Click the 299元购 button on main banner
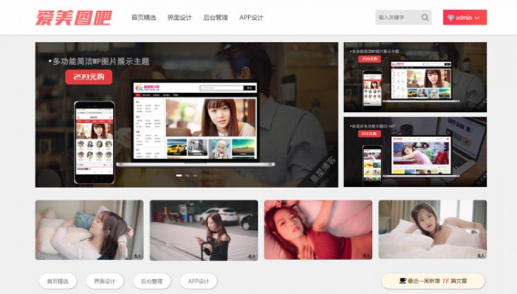 pyautogui.click(x=89, y=77)
